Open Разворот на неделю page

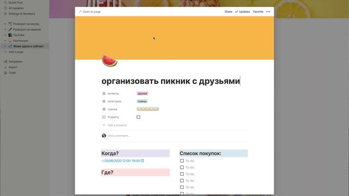27,29
